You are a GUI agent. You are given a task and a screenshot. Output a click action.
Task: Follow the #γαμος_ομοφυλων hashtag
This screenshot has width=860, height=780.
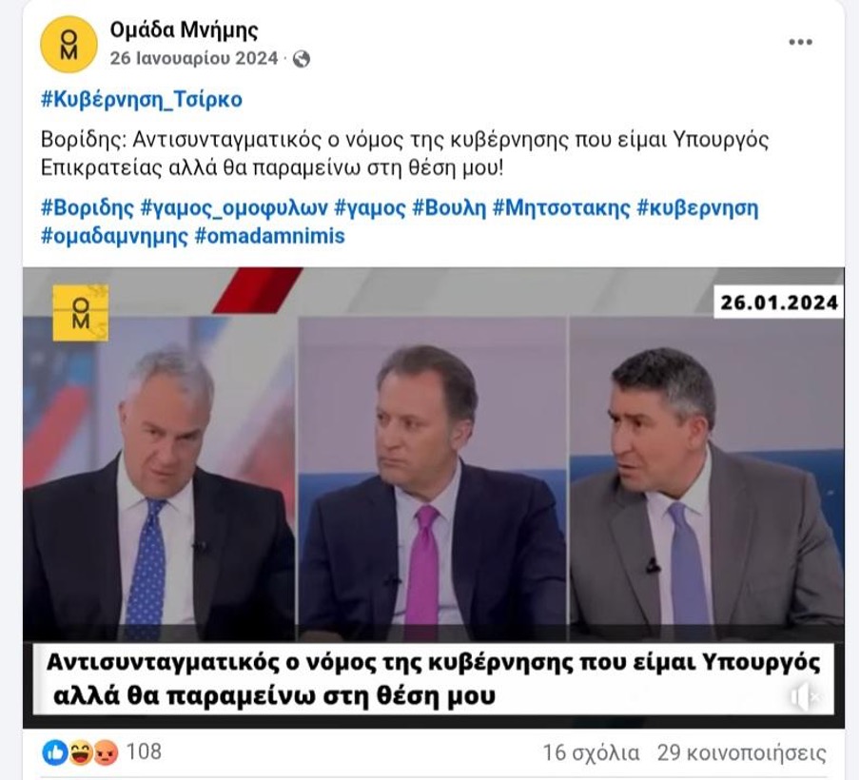coord(234,208)
